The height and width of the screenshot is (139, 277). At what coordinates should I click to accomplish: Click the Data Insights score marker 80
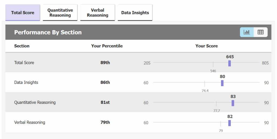[x=222, y=83]
